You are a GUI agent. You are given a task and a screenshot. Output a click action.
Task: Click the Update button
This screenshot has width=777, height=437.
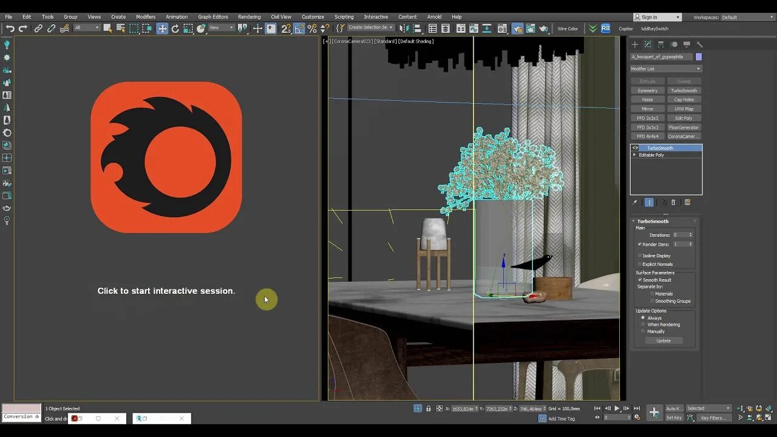[x=663, y=340]
